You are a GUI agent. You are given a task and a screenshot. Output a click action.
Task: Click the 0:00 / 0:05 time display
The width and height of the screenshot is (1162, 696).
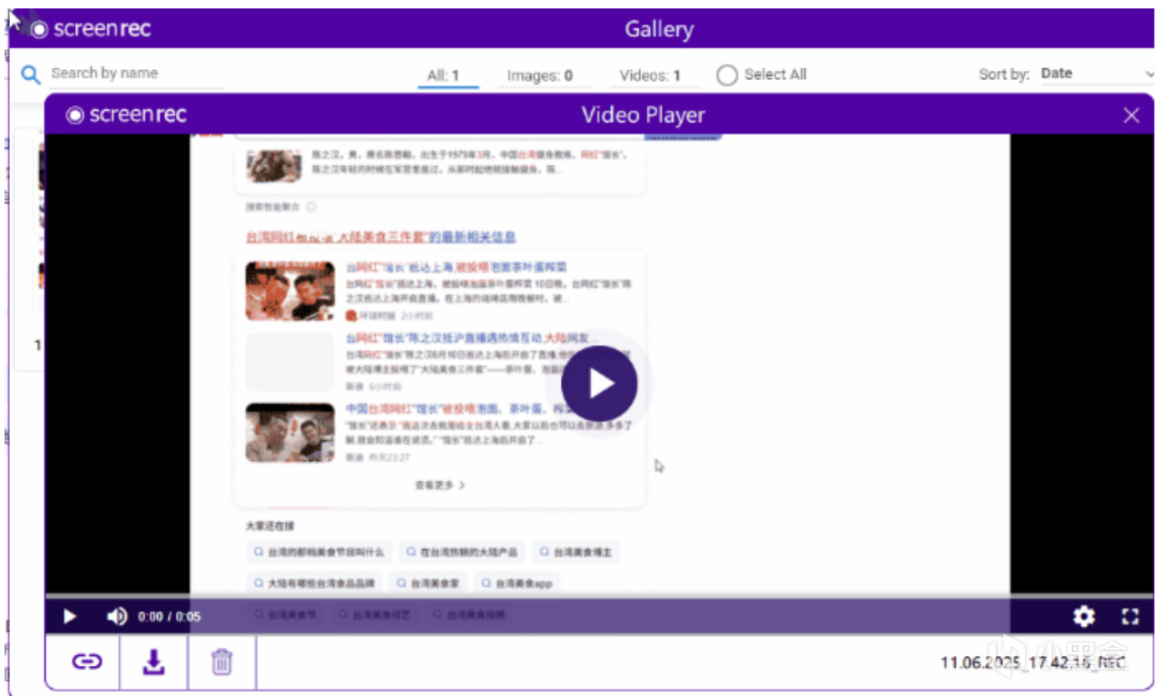click(170, 617)
